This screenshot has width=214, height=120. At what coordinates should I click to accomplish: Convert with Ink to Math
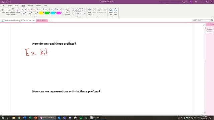click(115, 11)
